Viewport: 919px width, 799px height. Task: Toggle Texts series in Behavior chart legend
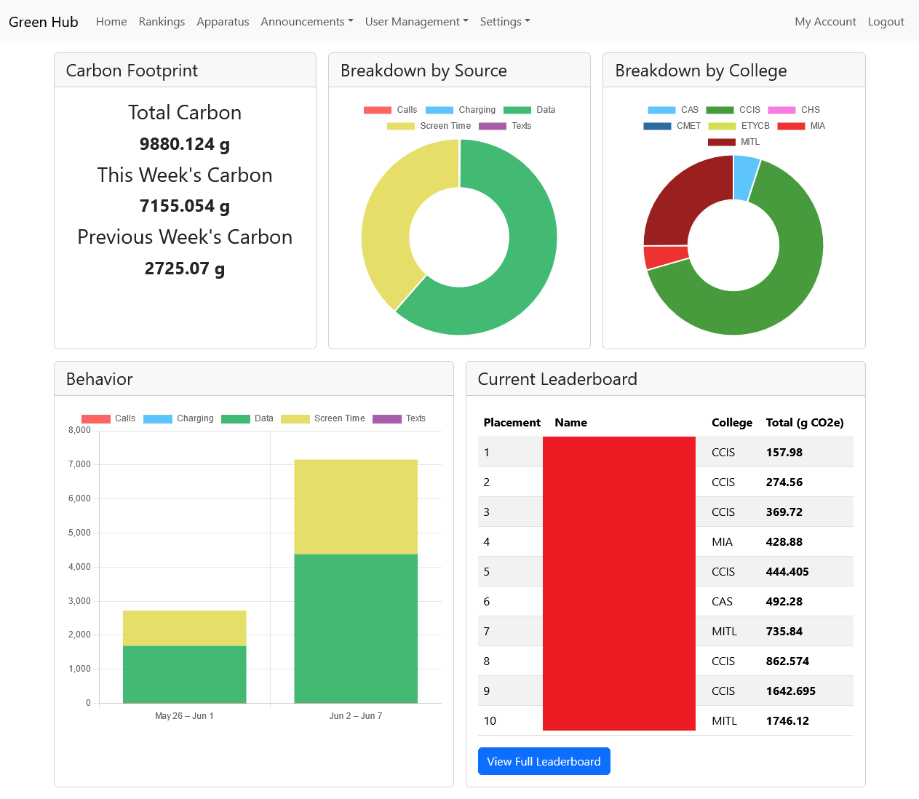tap(399, 418)
